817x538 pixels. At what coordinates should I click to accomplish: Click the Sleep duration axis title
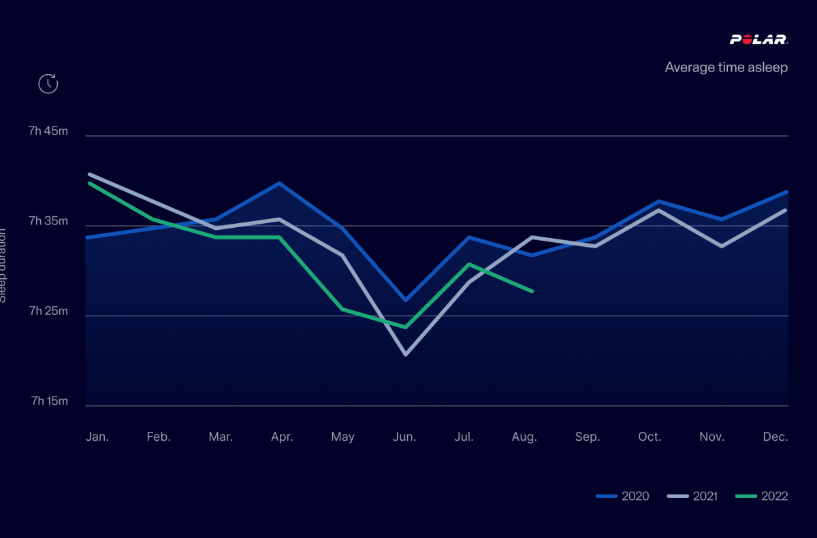coord(3,265)
